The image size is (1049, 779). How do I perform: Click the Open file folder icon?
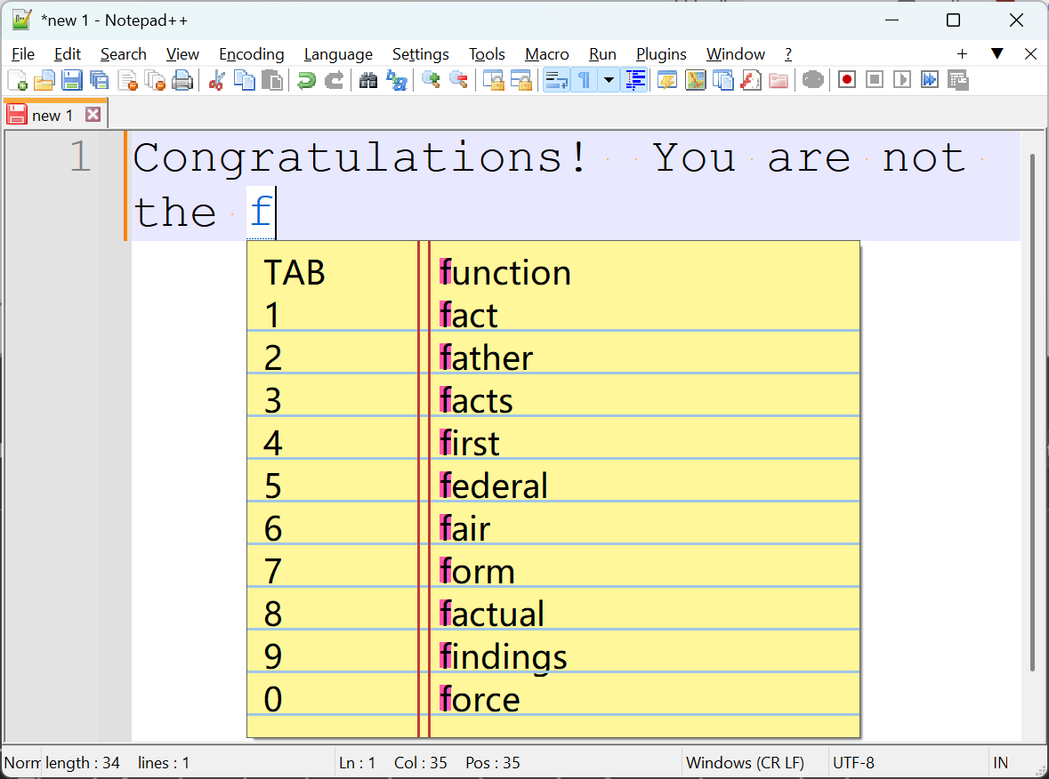[x=44, y=80]
